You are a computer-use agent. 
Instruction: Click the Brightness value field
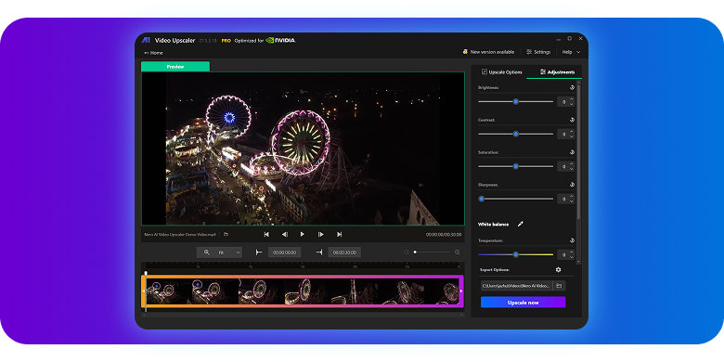(565, 101)
